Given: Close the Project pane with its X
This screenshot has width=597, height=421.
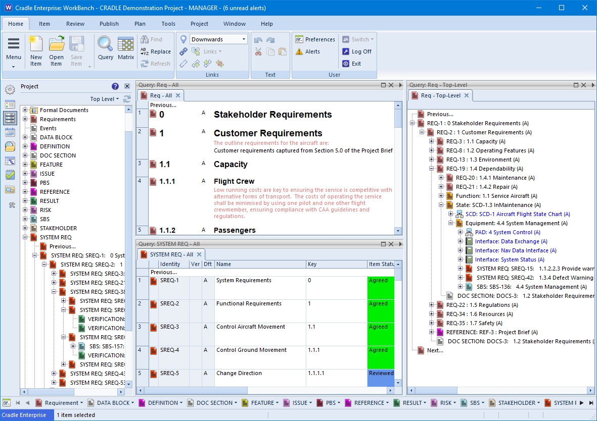Looking at the screenshot, I should [127, 86].
